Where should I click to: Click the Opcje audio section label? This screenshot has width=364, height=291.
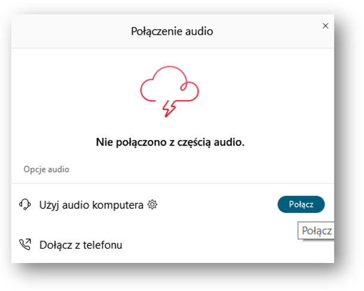tap(47, 169)
